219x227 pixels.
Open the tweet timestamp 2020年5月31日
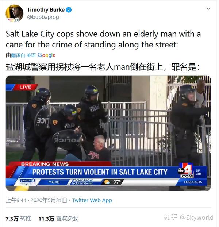tap(49, 200)
